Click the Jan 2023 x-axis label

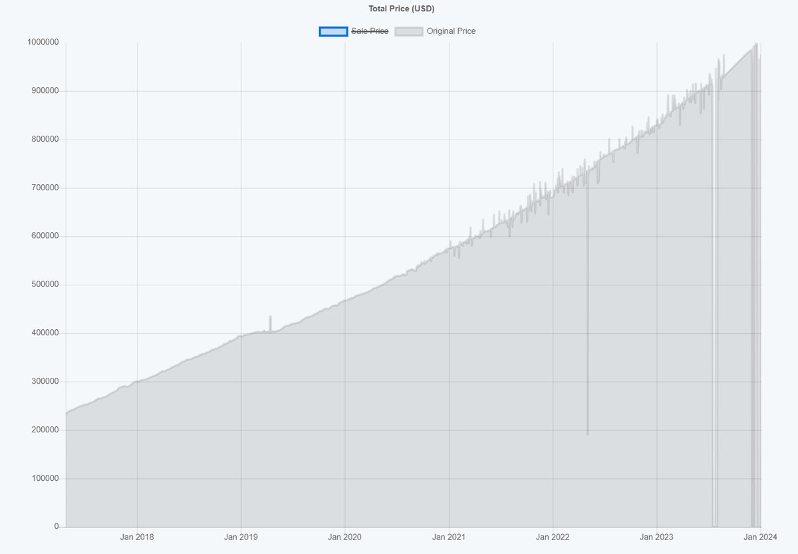tap(657, 537)
